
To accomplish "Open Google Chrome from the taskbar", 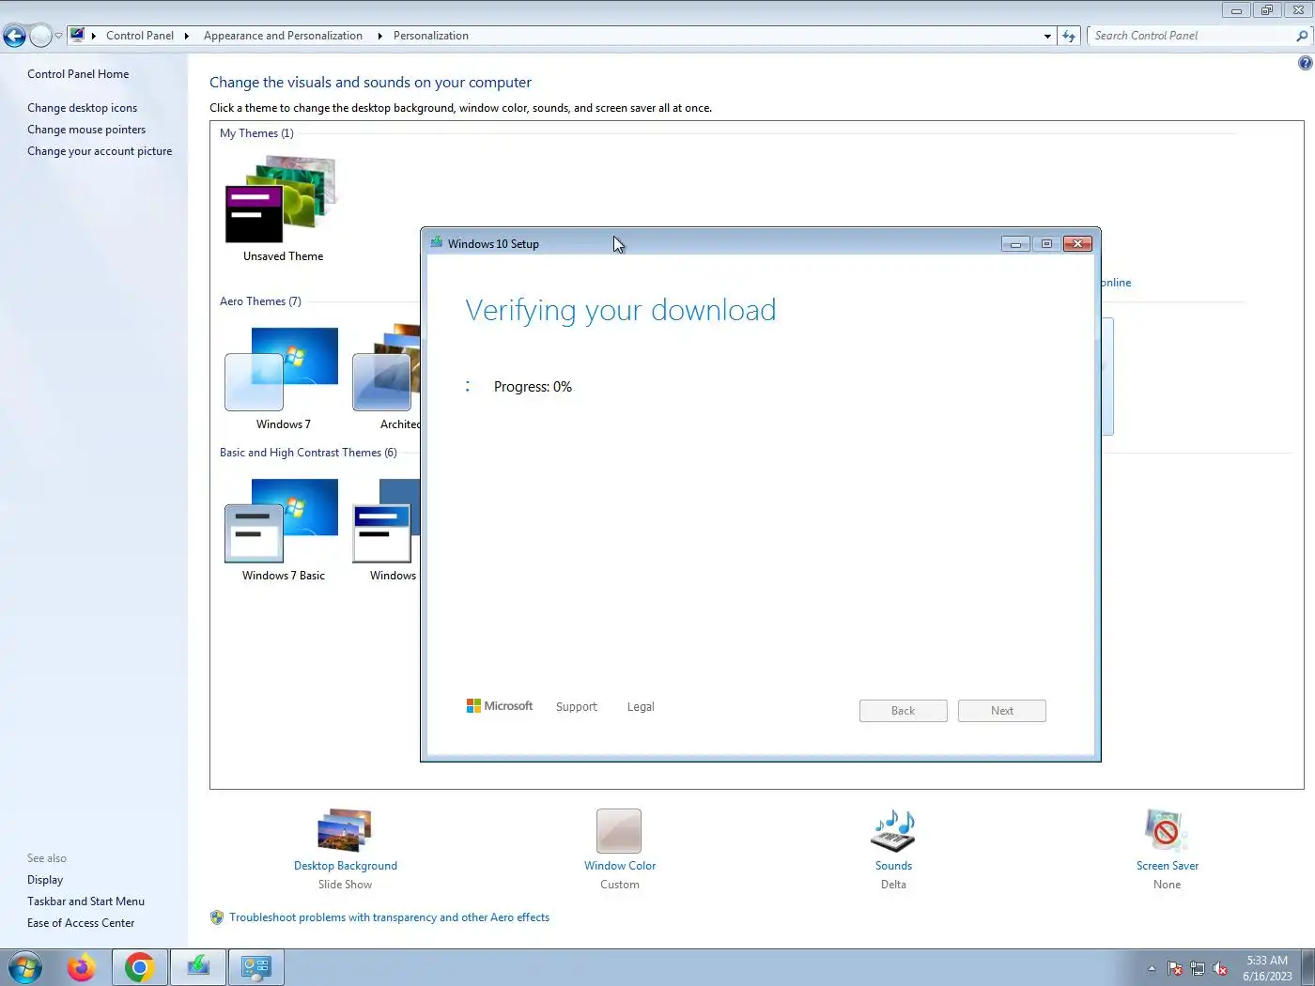I will [x=140, y=967].
